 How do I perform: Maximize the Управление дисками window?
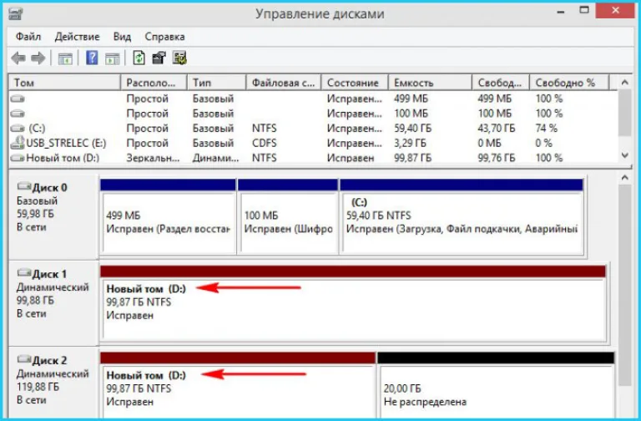(584, 10)
